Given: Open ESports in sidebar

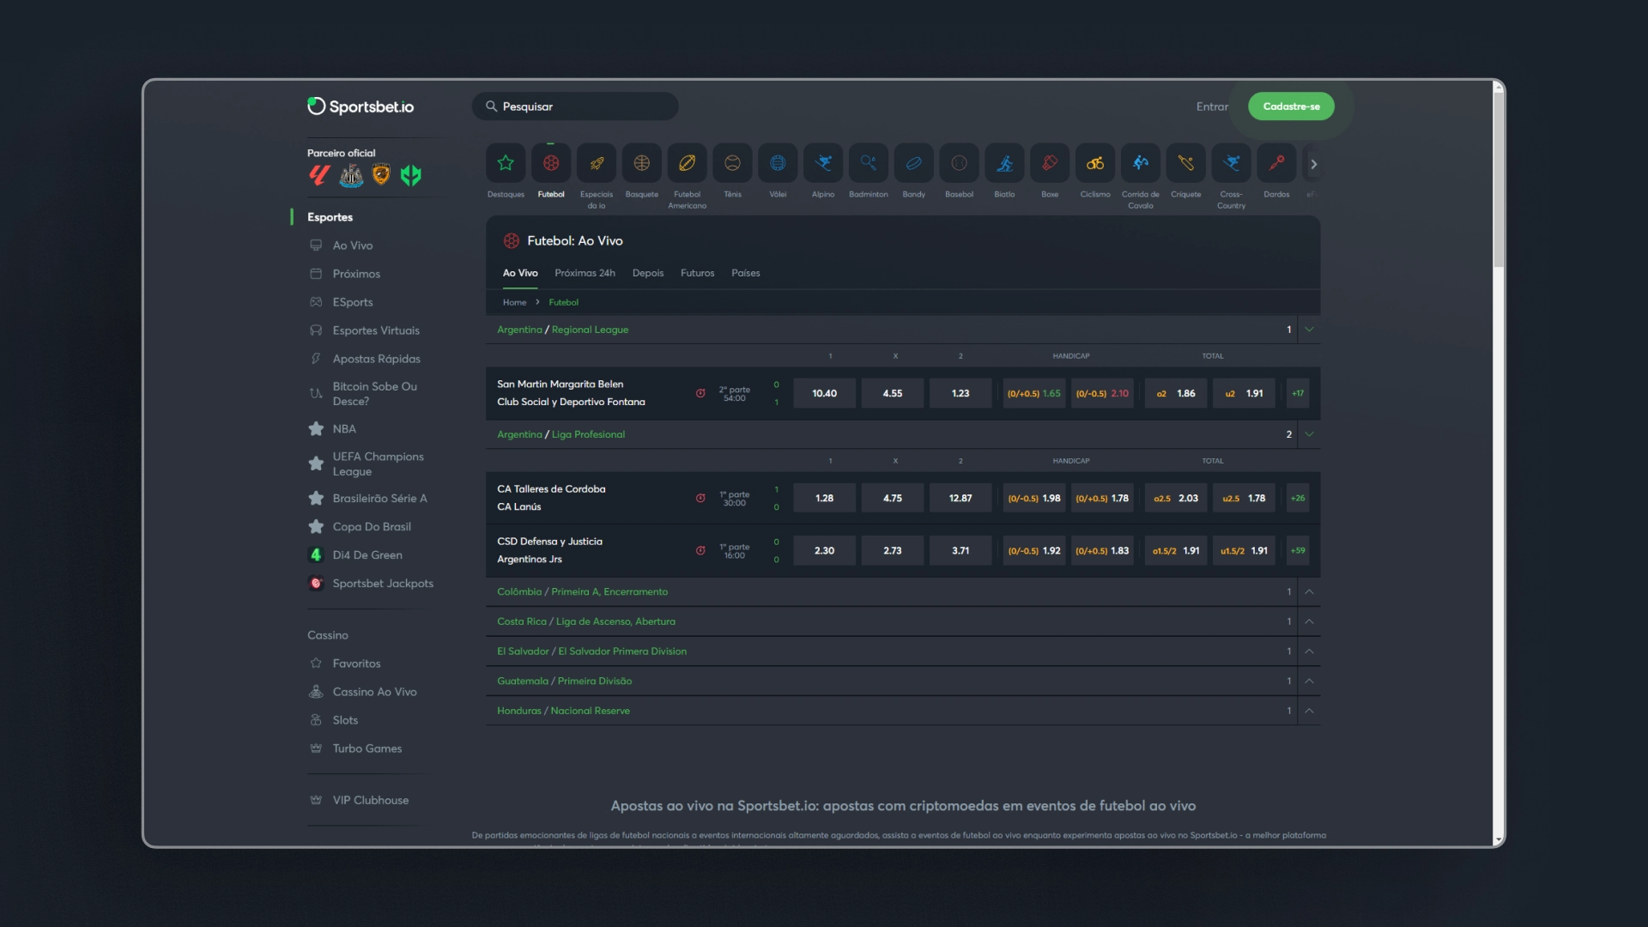Looking at the screenshot, I should coord(352,302).
